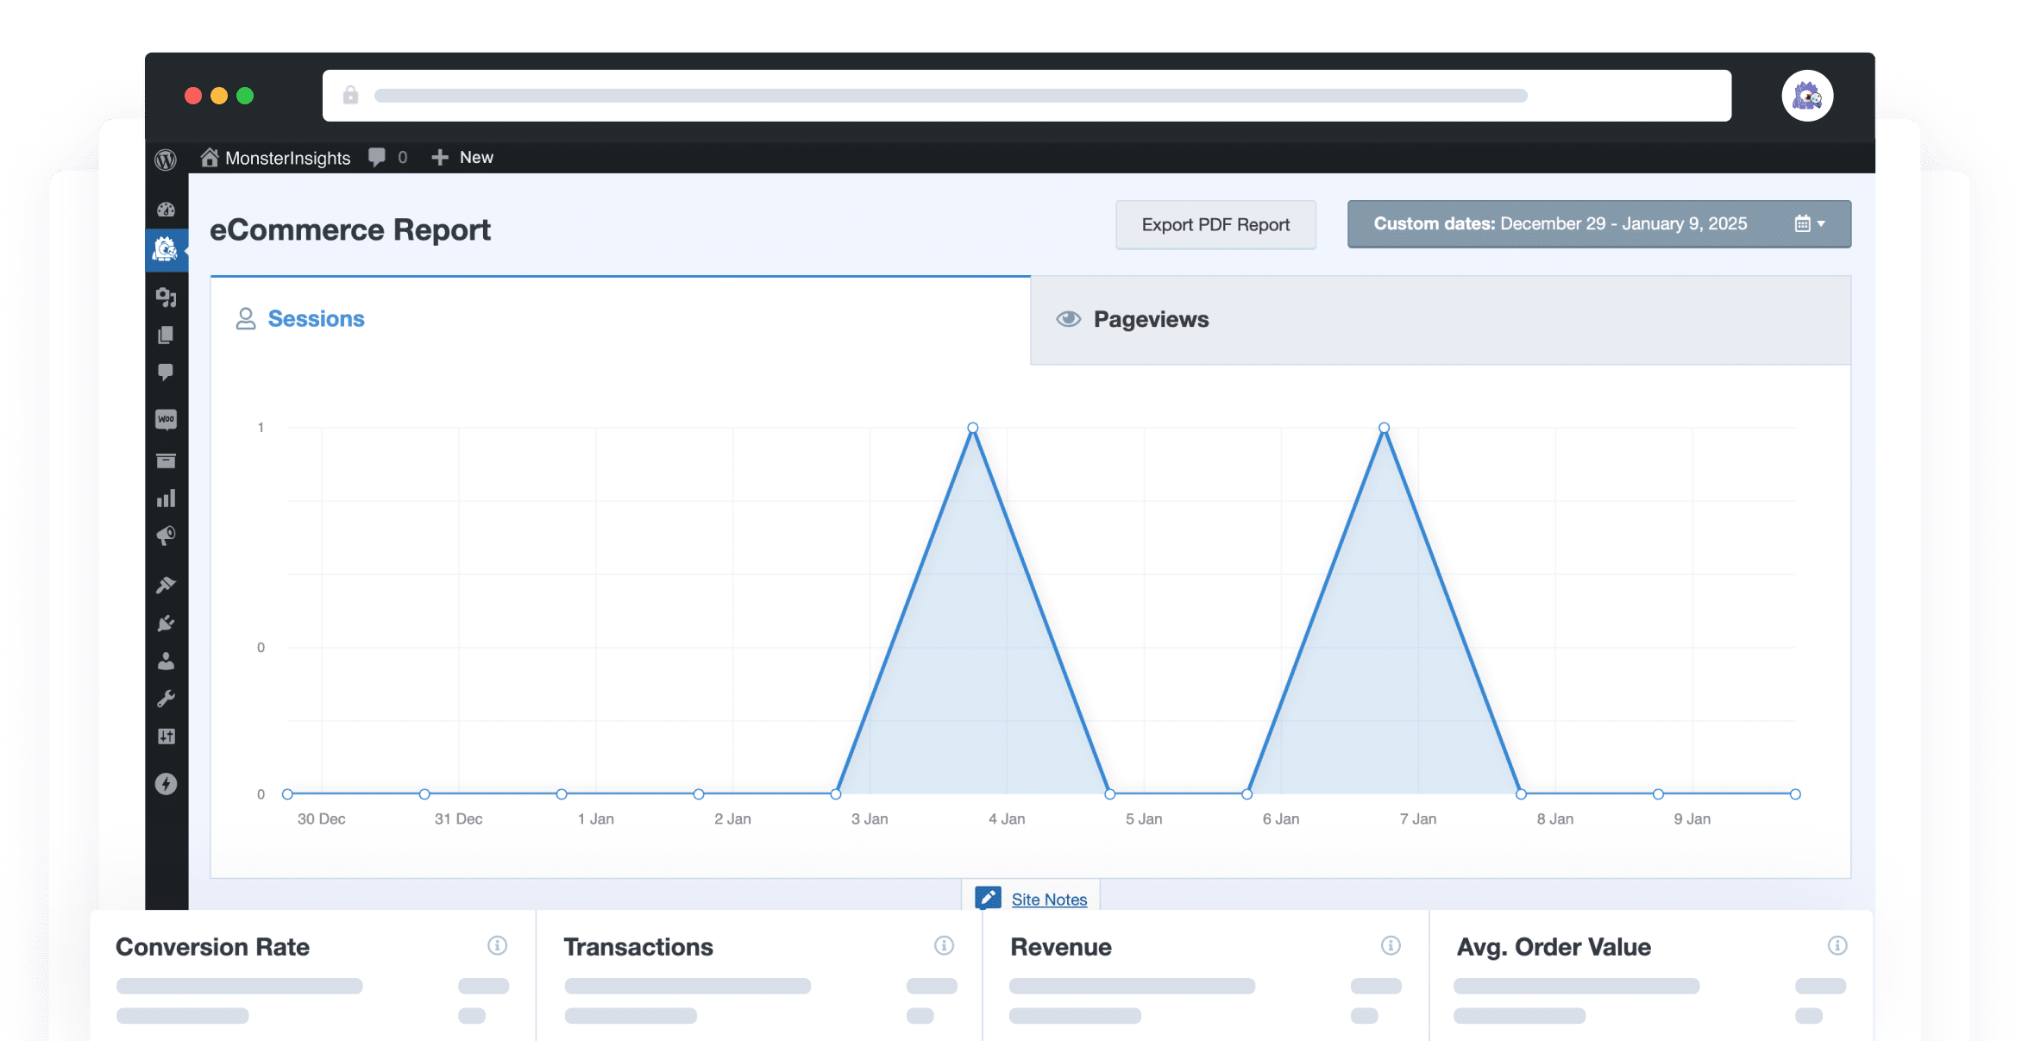Image resolution: width=2022 pixels, height=1041 pixels.
Task: Open the Tools wrench sidebar icon
Action: click(x=166, y=699)
